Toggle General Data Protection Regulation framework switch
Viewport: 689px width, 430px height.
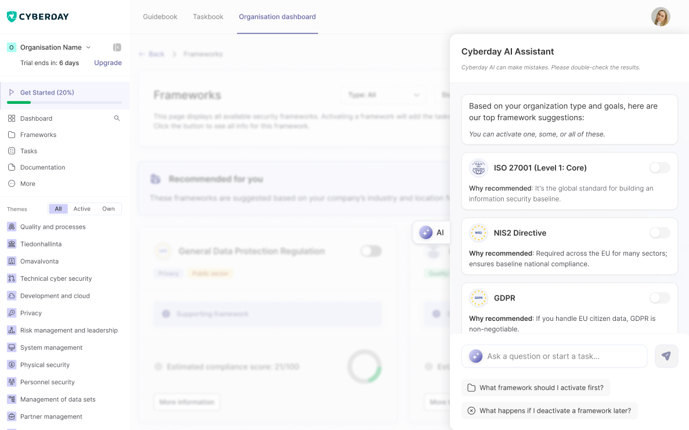[x=371, y=251]
